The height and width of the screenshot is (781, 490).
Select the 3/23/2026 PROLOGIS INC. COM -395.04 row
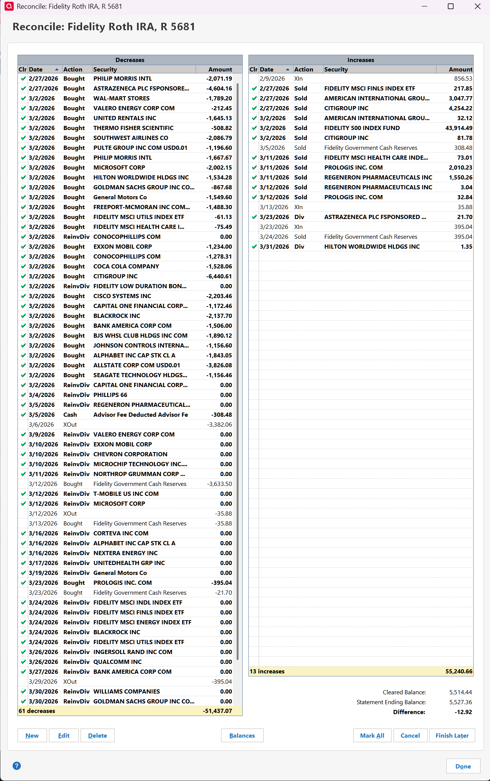pos(126,583)
